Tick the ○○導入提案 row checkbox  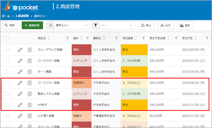pyautogui.click(x=7, y=116)
